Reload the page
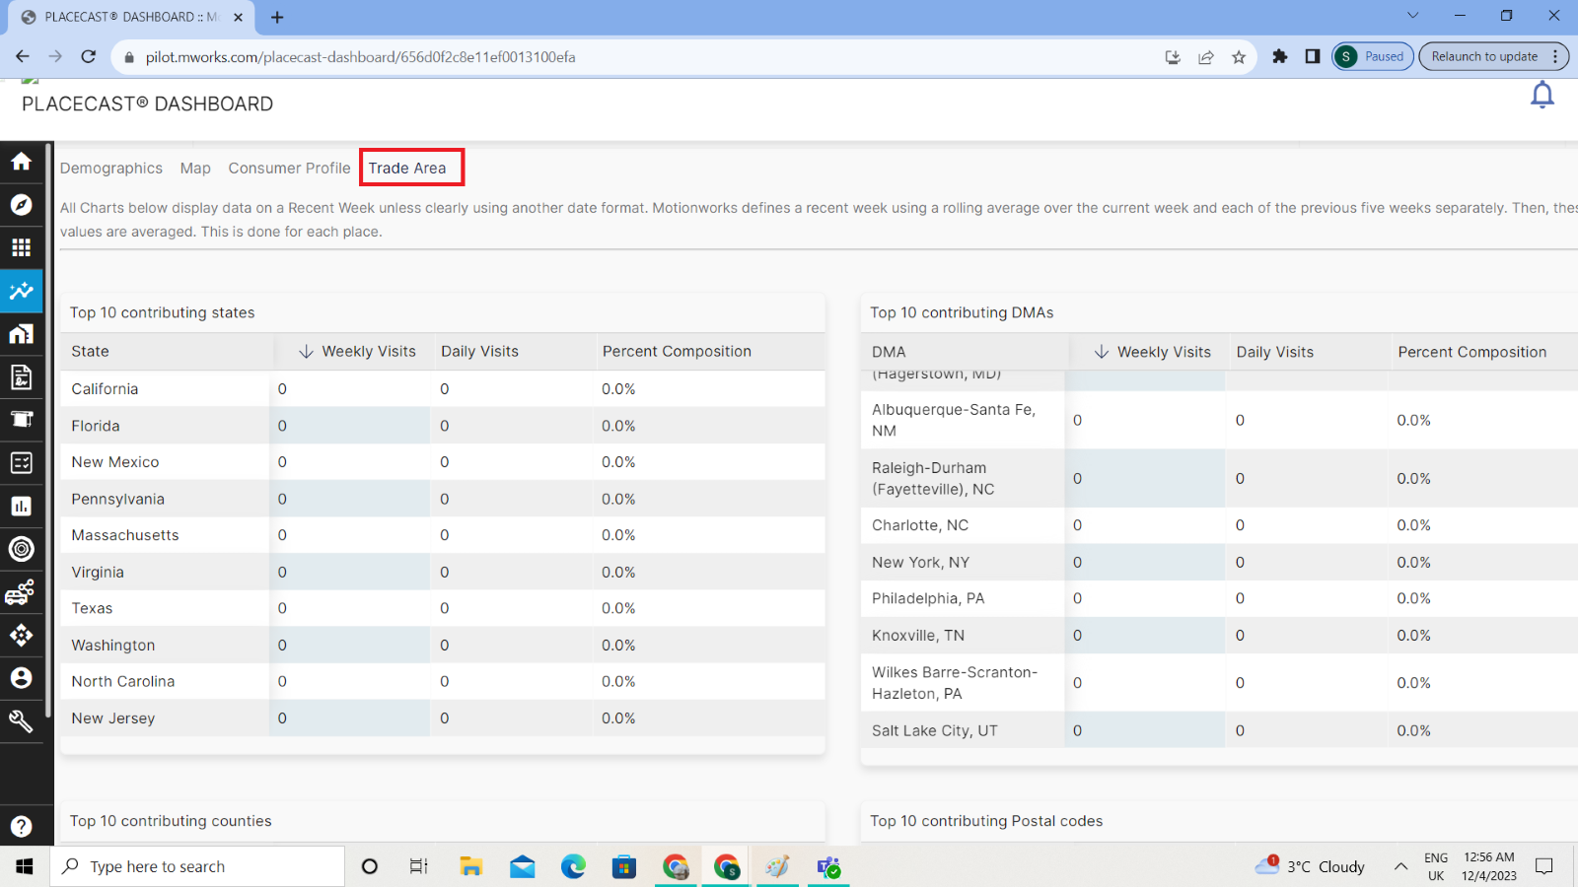 coord(89,56)
